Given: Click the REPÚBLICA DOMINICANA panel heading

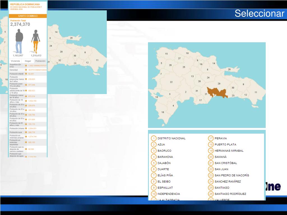Looking at the screenshot, I should point(25,4).
